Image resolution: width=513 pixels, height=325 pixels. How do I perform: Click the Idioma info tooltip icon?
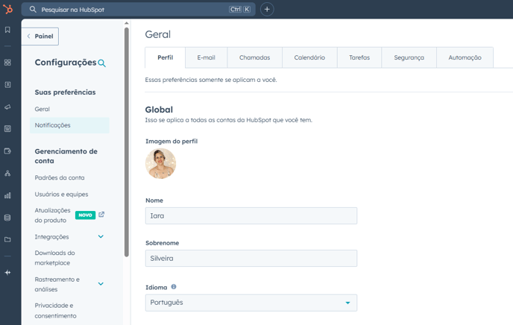tap(174, 286)
